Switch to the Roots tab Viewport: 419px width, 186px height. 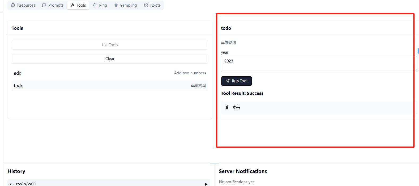tap(152, 5)
